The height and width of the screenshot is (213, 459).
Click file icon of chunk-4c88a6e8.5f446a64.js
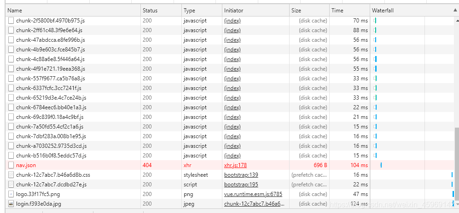tap(11, 59)
